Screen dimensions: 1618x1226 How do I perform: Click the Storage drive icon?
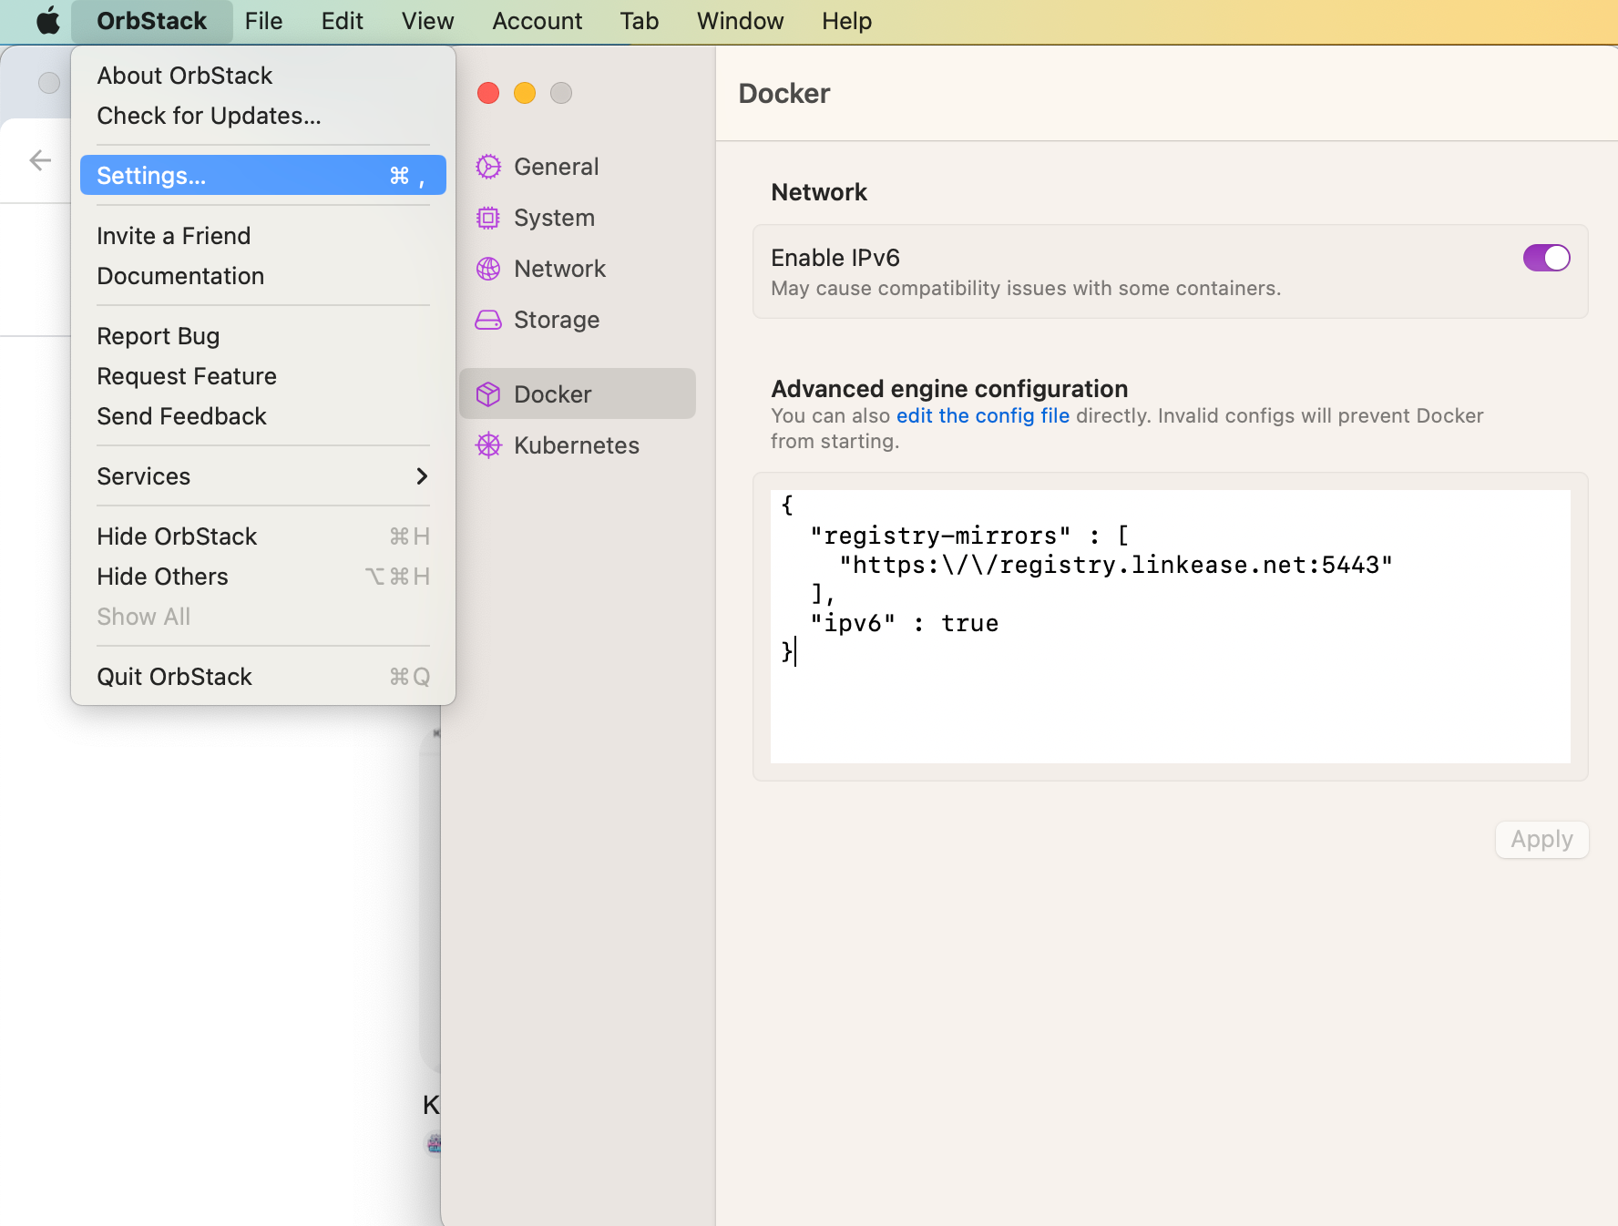[x=488, y=320]
